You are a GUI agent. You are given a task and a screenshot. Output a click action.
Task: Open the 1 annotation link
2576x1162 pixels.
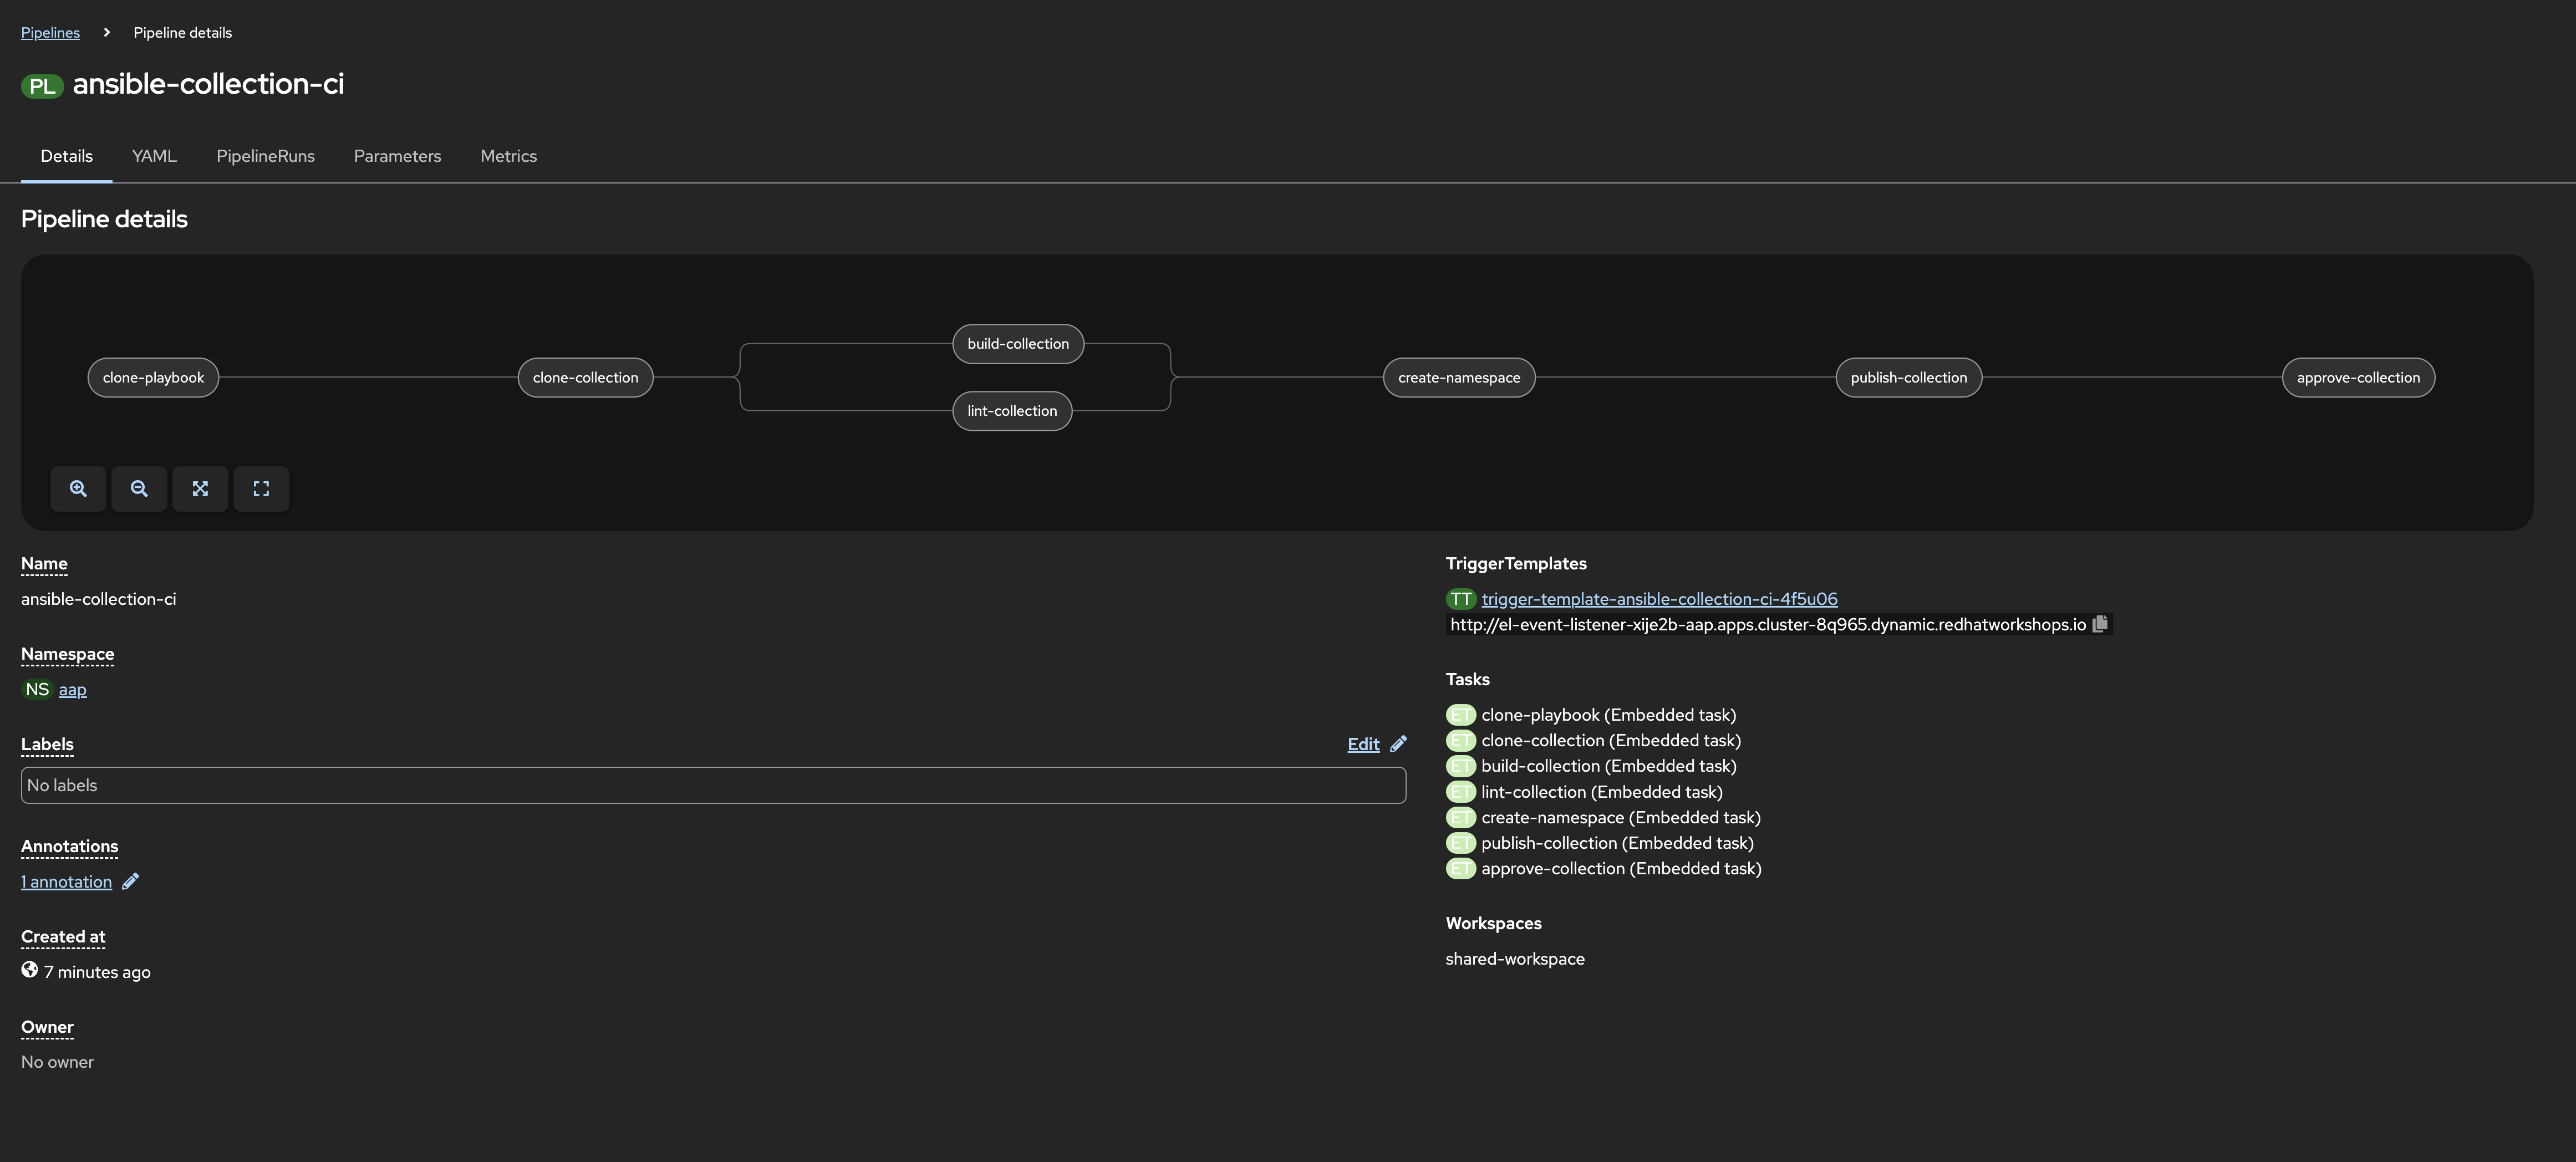click(x=66, y=882)
